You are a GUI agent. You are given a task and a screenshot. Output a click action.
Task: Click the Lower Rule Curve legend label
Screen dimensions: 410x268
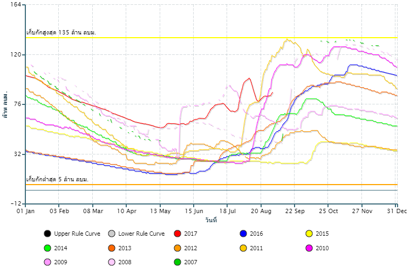pyautogui.click(x=141, y=234)
